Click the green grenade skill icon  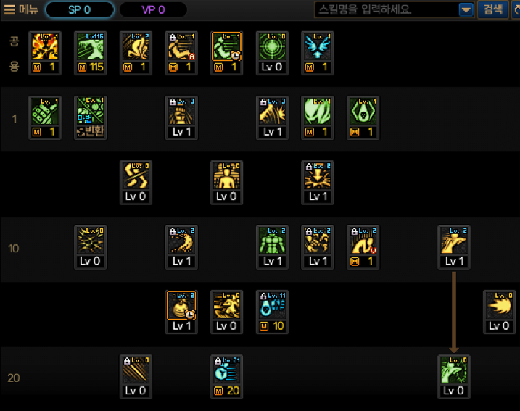tap(45, 112)
